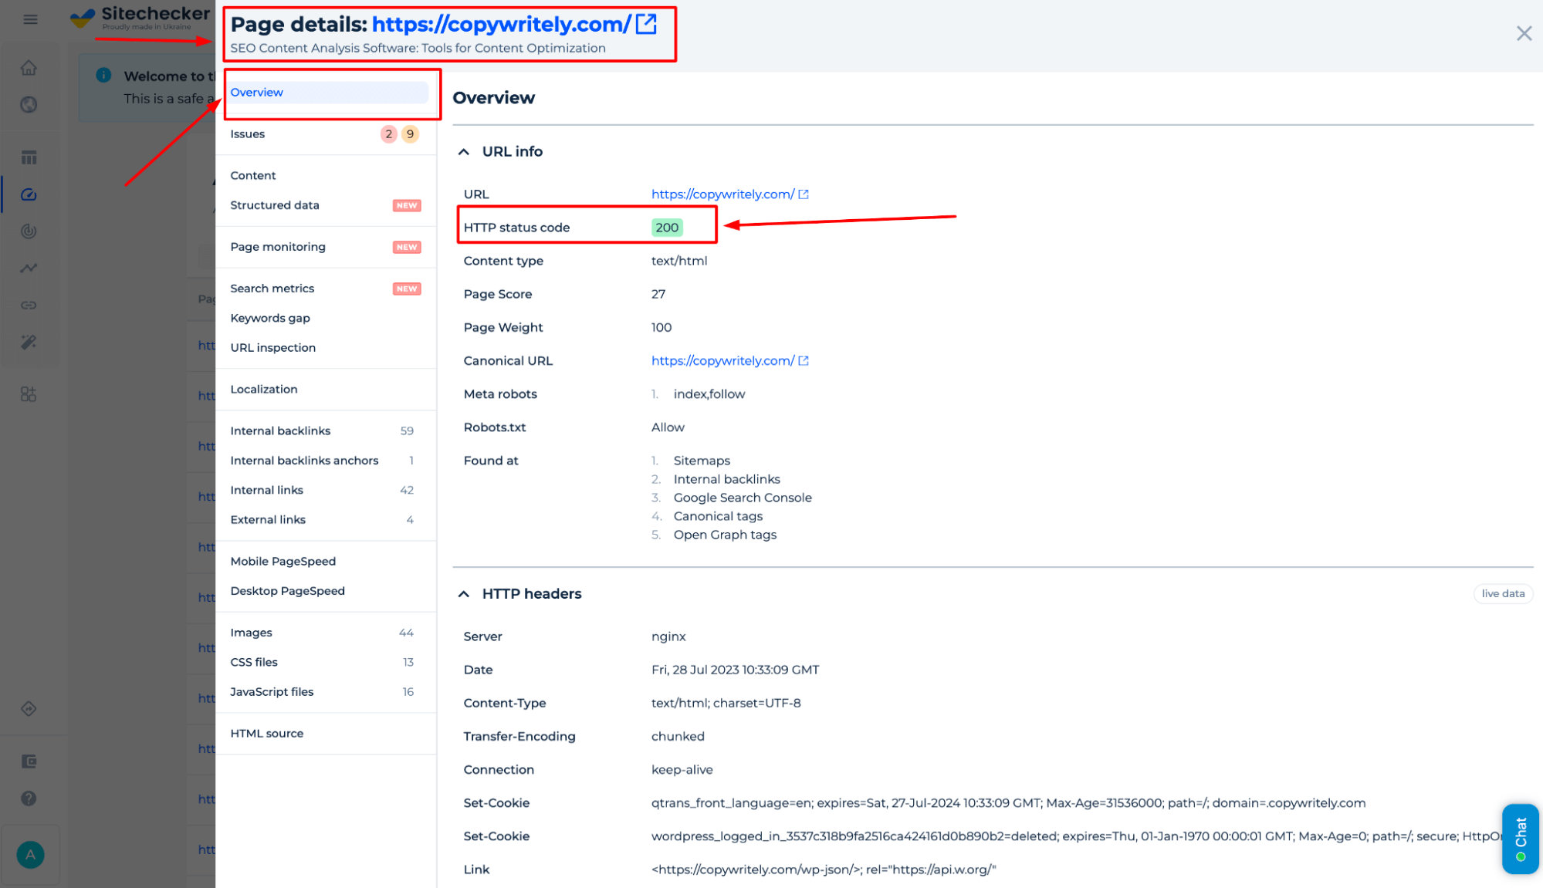Open the rank tracker trend line icon
Screen dimensions: 1543x888
pos(29,268)
